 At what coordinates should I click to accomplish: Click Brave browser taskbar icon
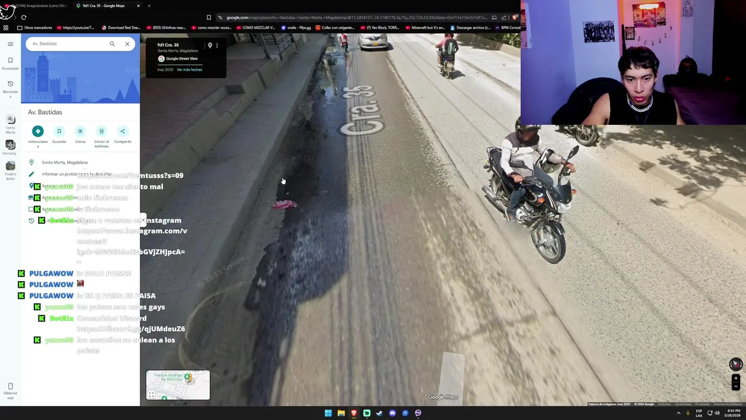click(354, 413)
